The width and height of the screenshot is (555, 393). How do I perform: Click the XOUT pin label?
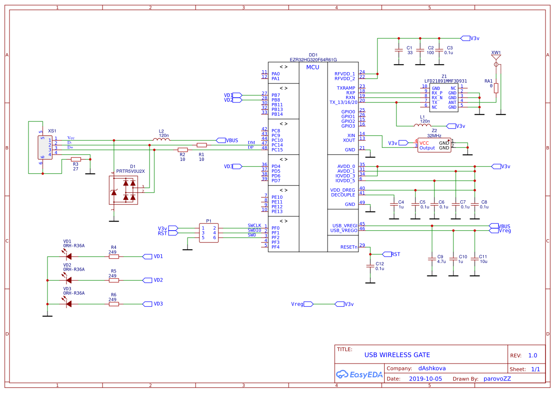(349, 140)
